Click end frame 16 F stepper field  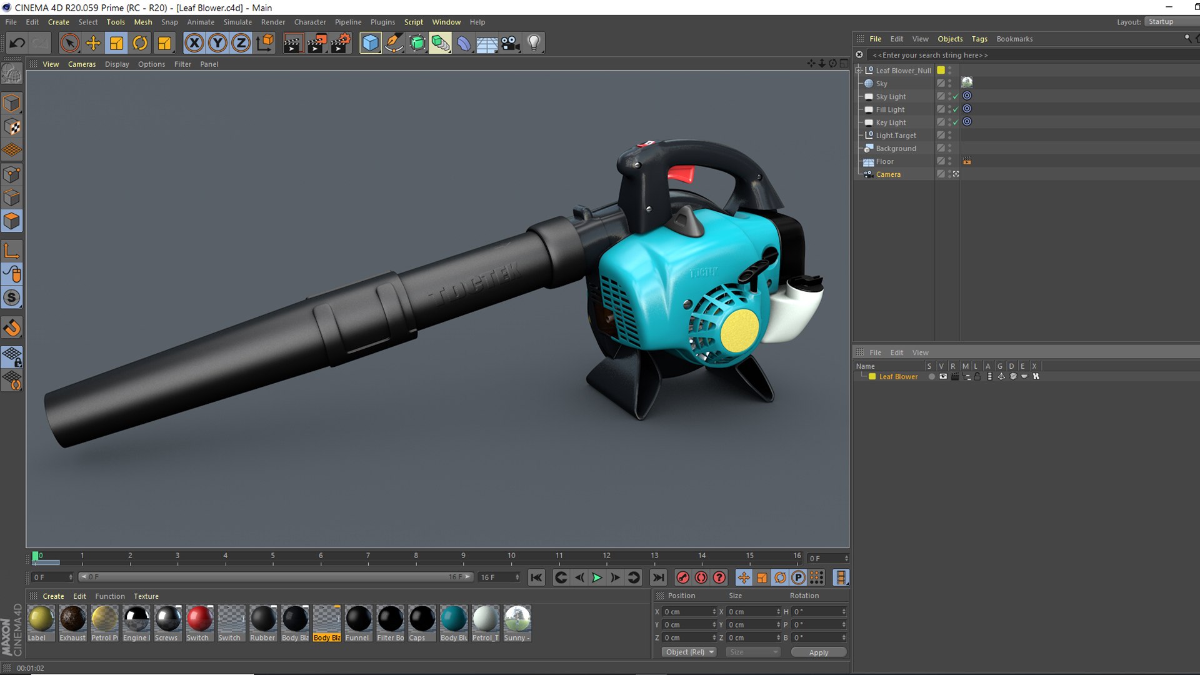499,577
